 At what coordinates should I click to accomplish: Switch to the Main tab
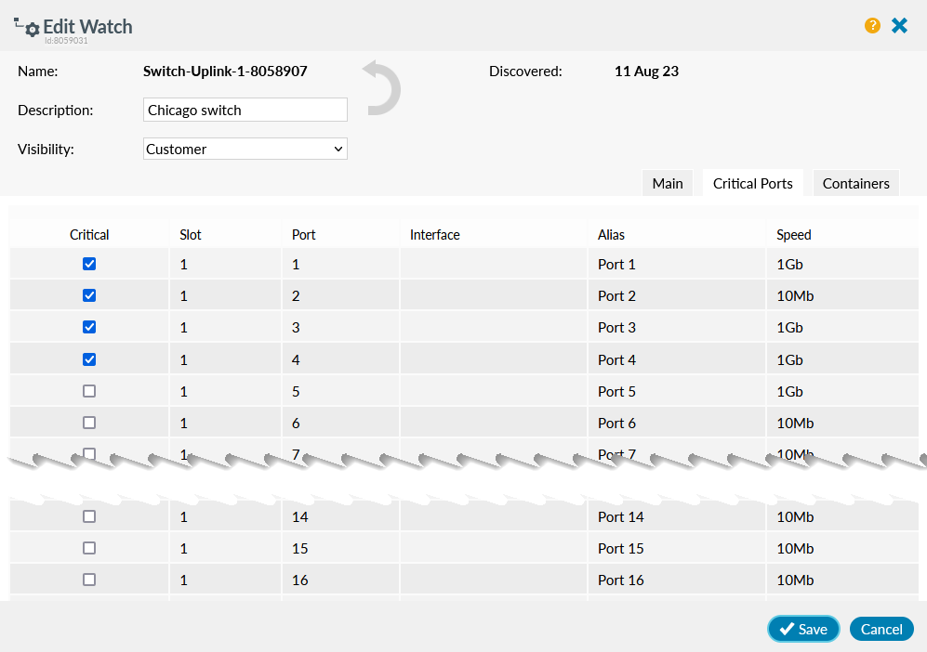[x=667, y=183]
